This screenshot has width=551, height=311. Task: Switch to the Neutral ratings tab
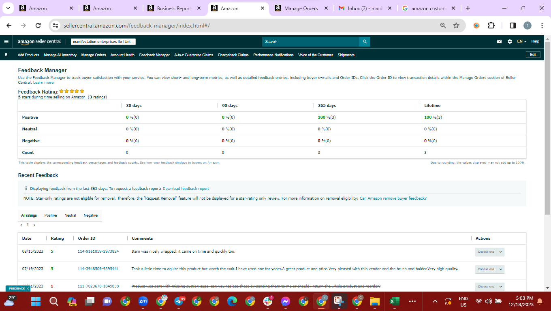point(70,215)
